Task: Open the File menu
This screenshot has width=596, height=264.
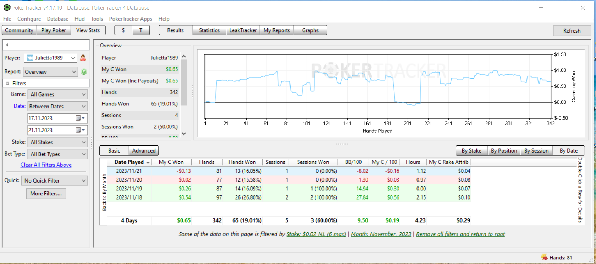Action: coord(7,19)
